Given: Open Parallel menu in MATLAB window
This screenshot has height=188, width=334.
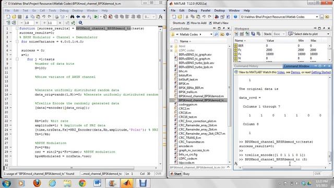Looking at the screenshot, I should (205, 10).
